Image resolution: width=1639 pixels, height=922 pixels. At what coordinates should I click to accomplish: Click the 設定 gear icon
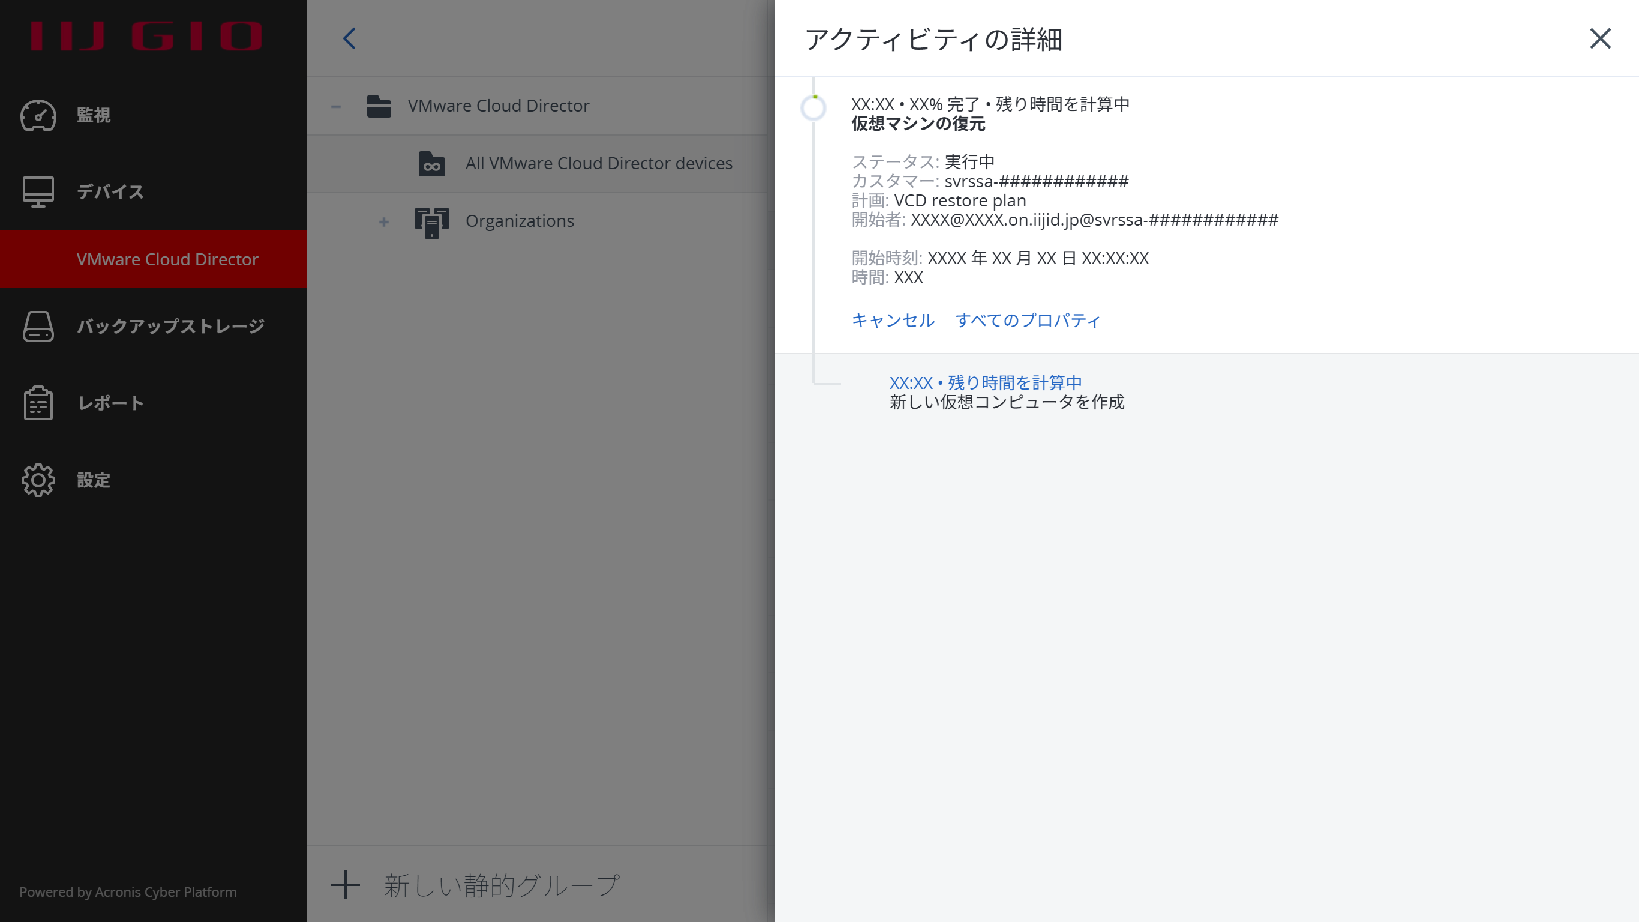tap(38, 480)
